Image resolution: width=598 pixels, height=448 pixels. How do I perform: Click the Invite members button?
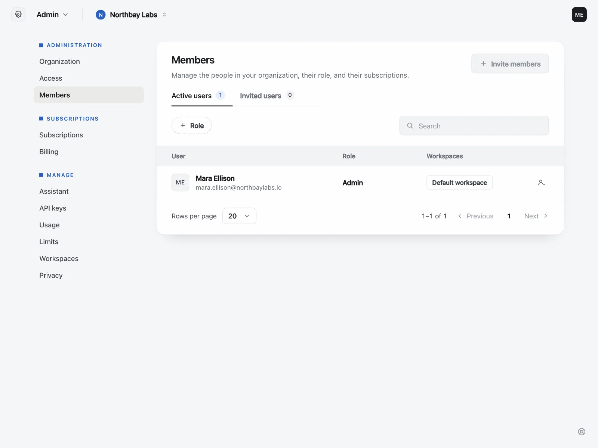pos(510,63)
